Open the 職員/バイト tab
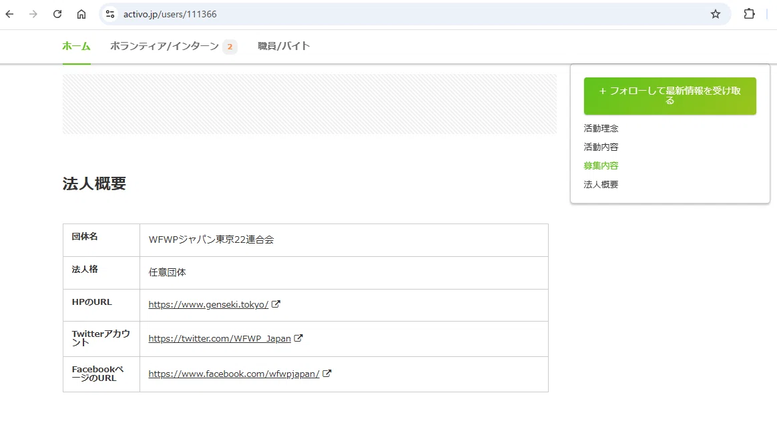The height and width of the screenshot is (427, 777). 284,46
